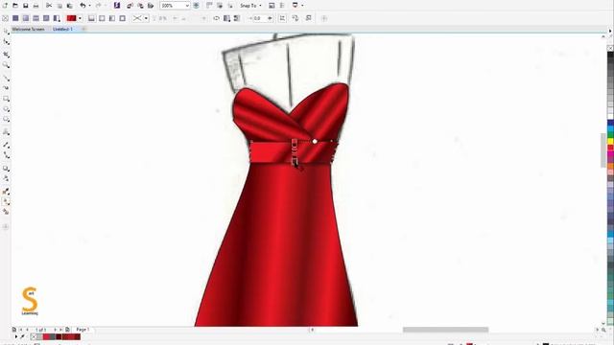Click the Publish to PDF icon
Screen dimensions: 614x345
click(x=151, y=6)
